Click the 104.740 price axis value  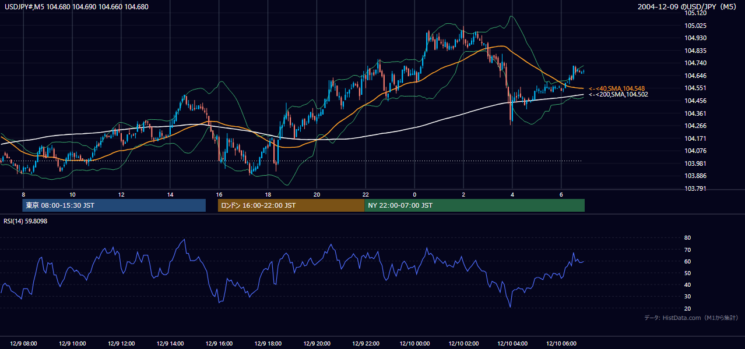point(695,63)
